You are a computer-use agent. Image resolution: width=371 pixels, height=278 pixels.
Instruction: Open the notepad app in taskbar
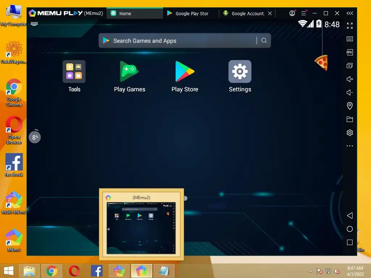[164, 271]
